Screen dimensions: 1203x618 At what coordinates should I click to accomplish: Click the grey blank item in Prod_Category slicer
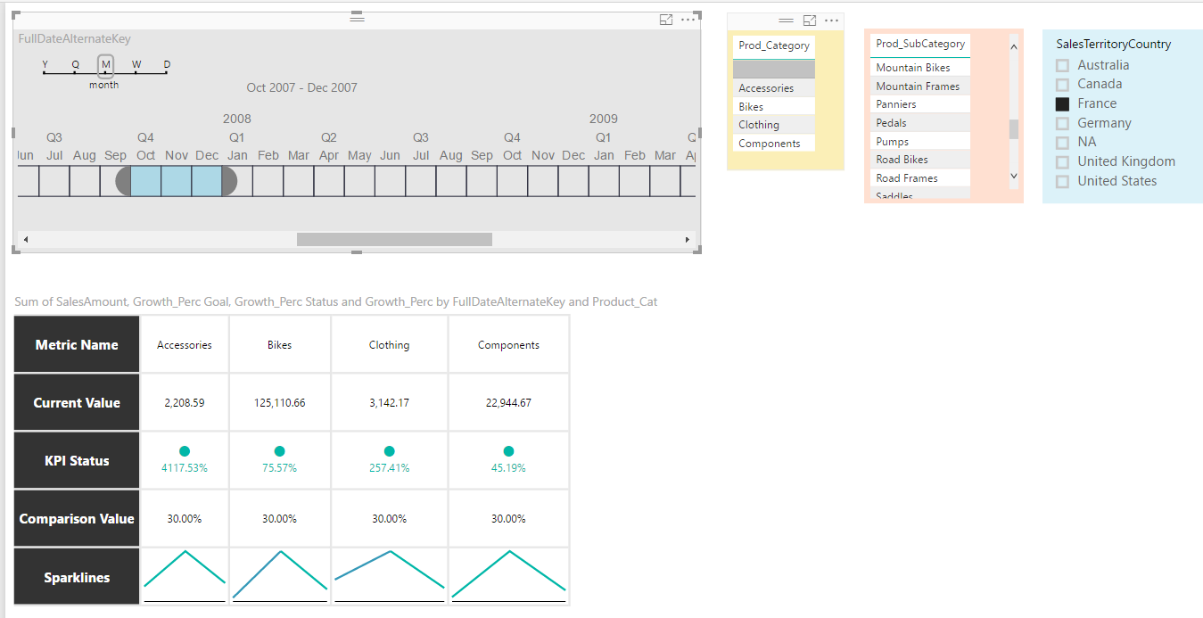click(x=774, y=70)
